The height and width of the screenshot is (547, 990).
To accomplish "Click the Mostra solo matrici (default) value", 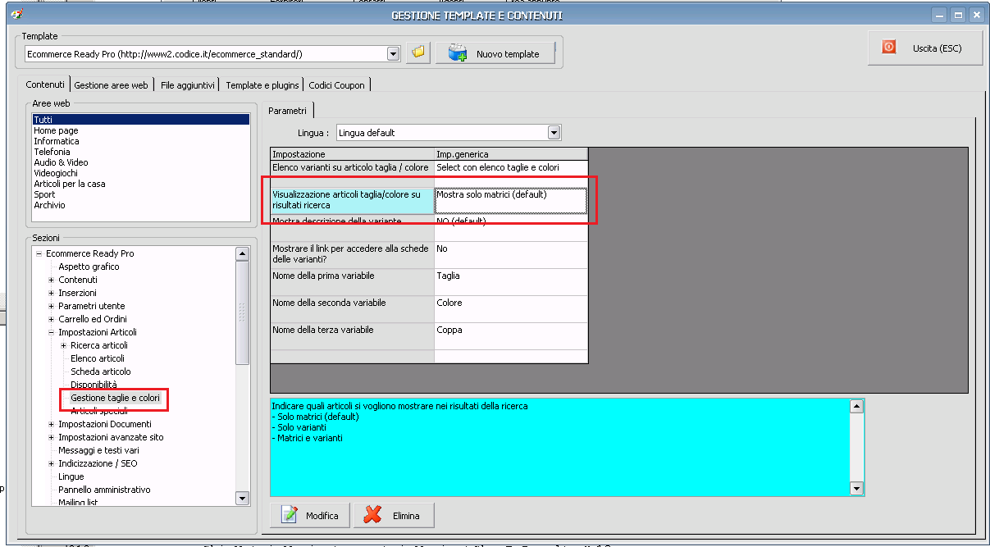I will (x=511, y=201).
